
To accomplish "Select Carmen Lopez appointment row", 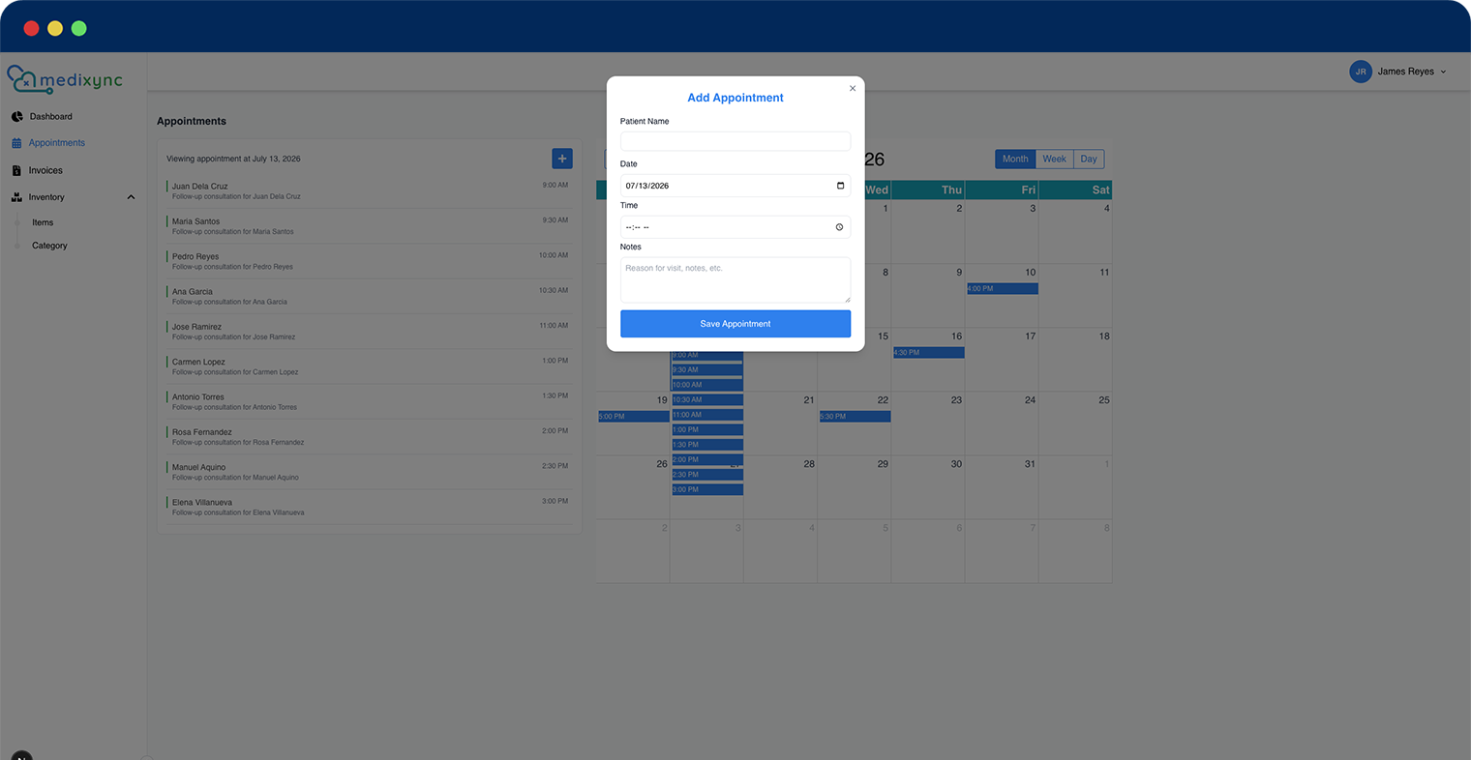I will (x=368, y=366).
